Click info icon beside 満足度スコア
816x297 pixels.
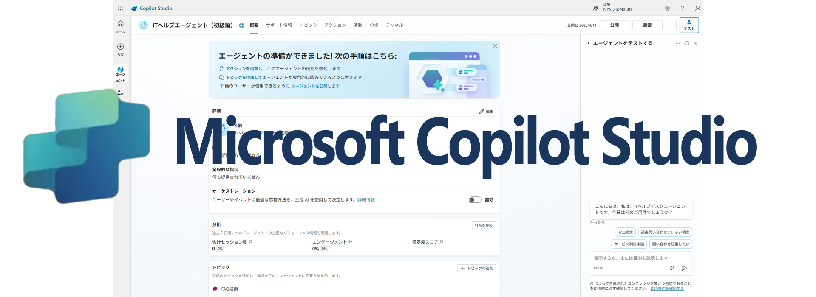[x=442, y=241]
